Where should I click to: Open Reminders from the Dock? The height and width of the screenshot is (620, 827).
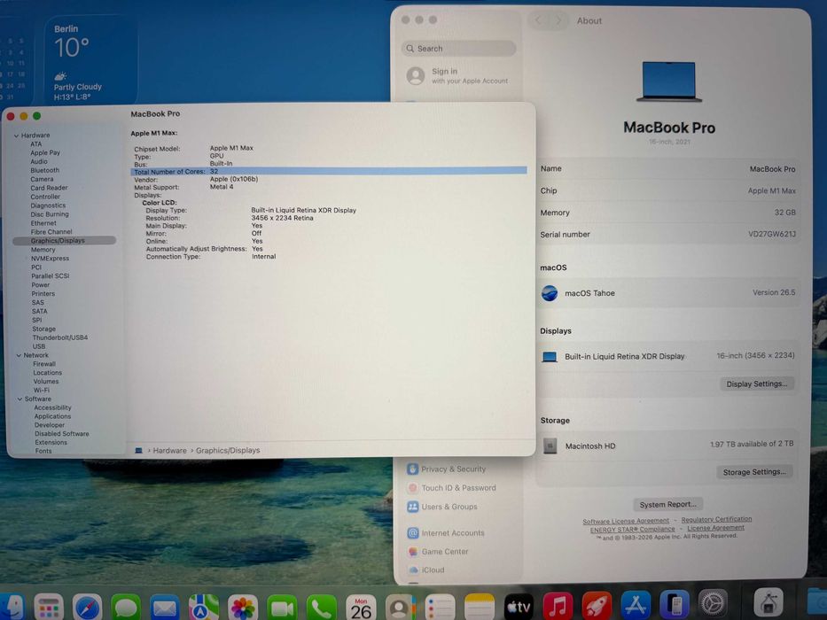point(440,607)
